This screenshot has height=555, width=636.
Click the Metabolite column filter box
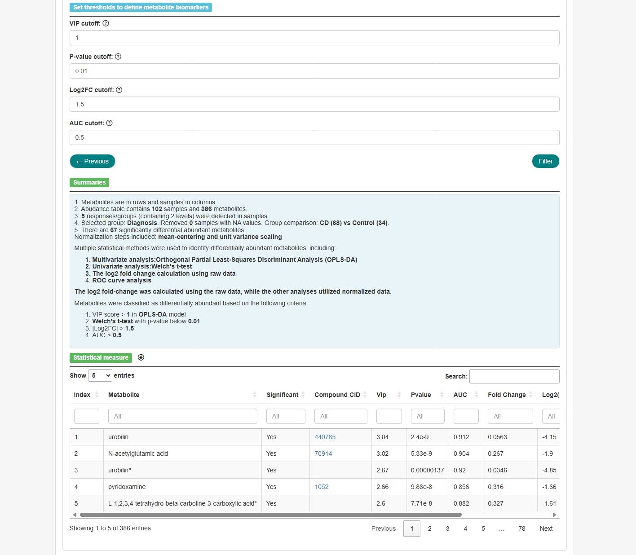tap(183, 416)
